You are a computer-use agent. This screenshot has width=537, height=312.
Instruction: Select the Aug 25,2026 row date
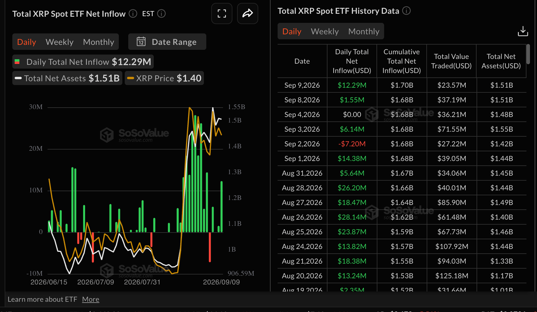(x=302, y=232)
